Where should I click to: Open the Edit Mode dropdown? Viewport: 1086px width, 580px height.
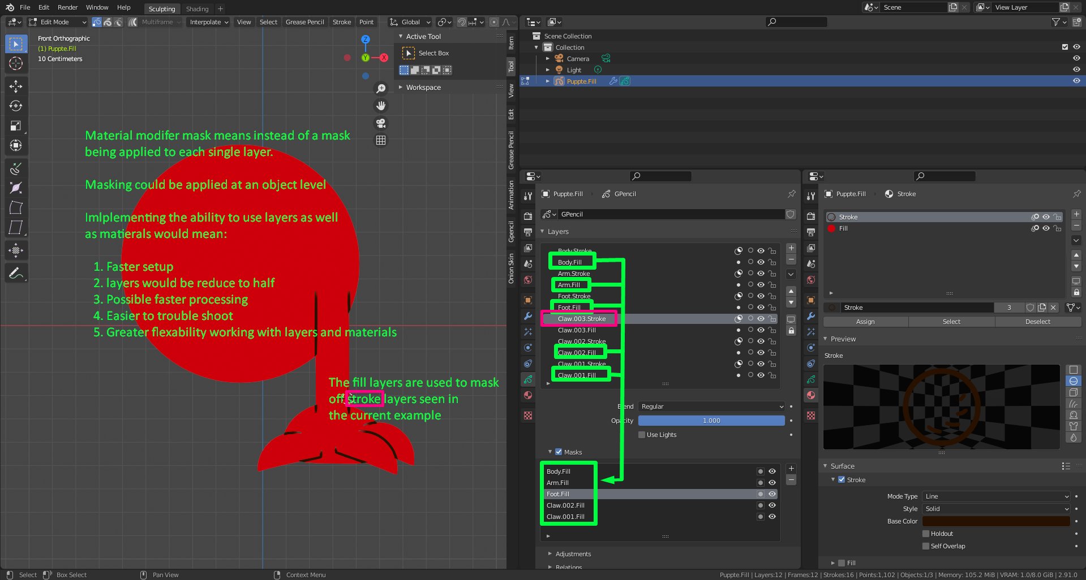57,22
